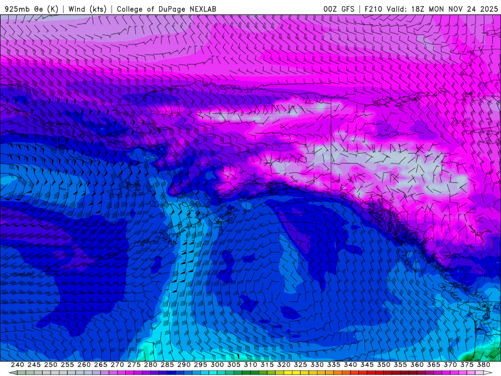
Task: Select the 380 value on the color scale
Action: point(483,365)
